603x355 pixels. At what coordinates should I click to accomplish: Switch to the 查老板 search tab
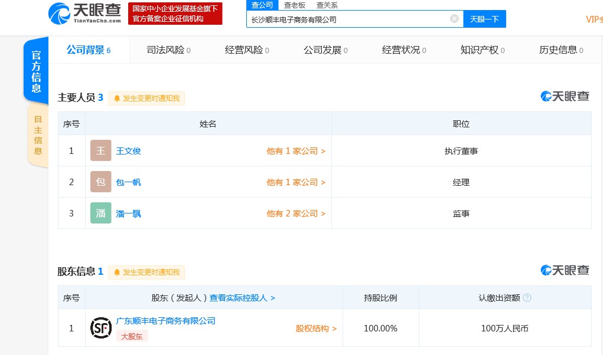point(295,5)
